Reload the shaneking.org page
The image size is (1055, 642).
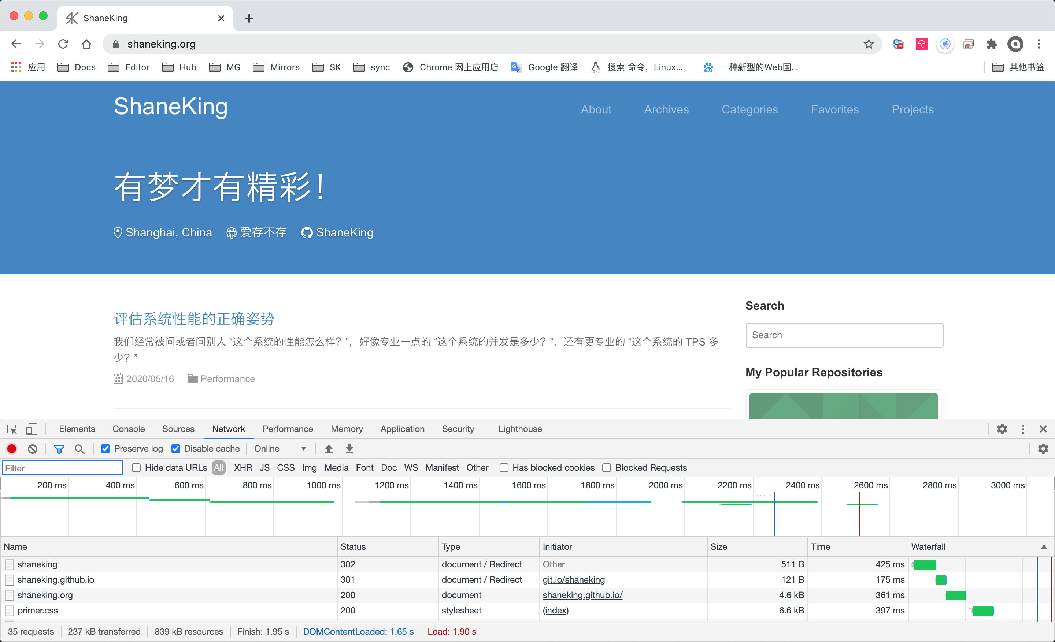tap(63, 44)
